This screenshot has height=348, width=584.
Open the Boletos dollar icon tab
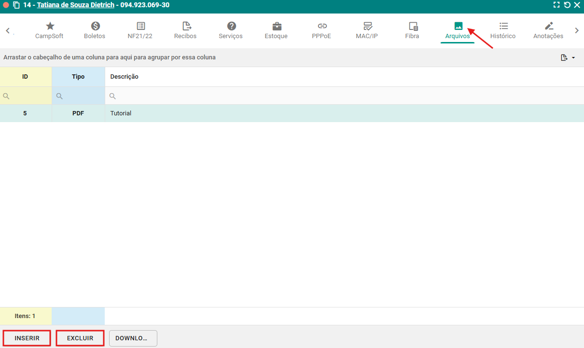tap(95, 27)
